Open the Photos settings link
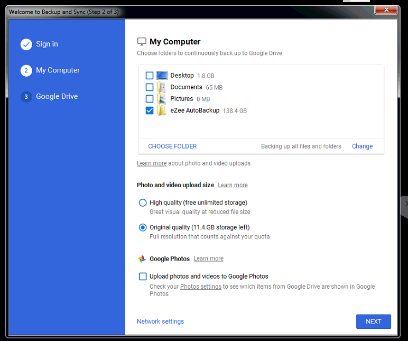The width and height of the screenshot is (408, 341). coord(201,287)
